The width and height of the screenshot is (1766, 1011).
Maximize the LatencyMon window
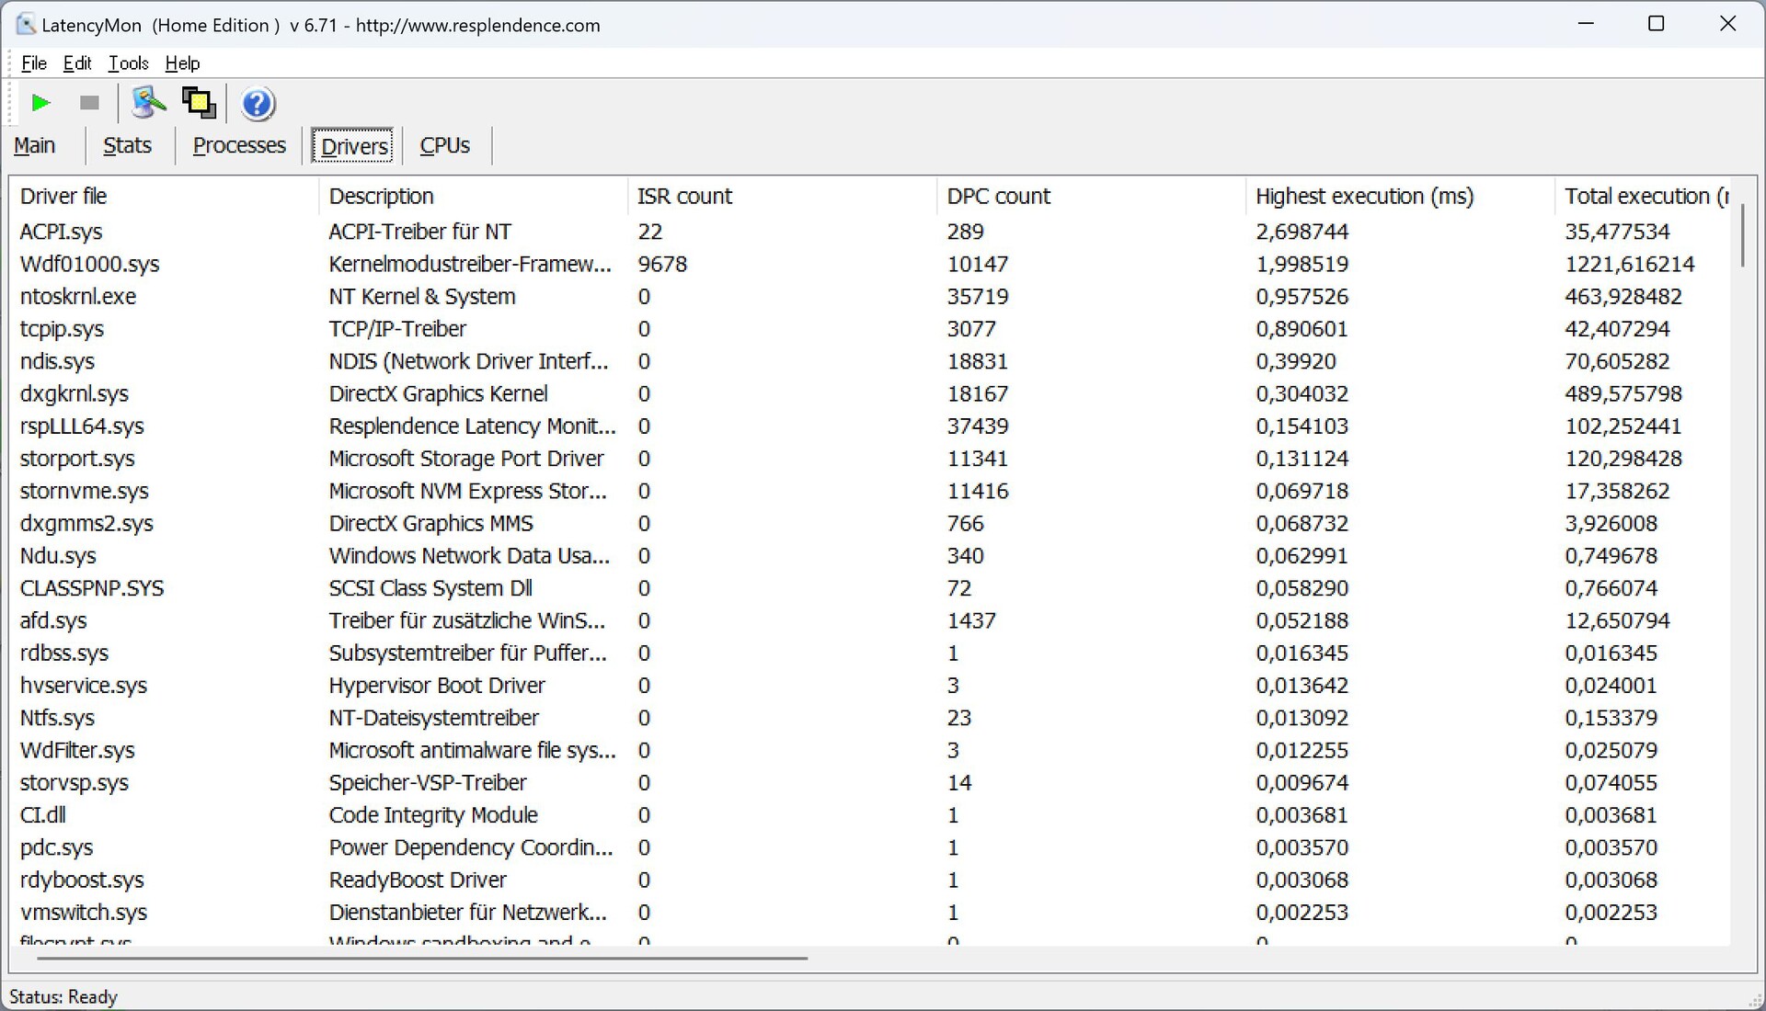pos(1657,24)
